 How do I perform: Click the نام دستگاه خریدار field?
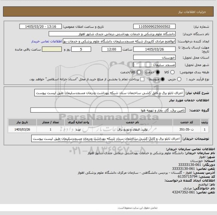click(x=112, y=34)
